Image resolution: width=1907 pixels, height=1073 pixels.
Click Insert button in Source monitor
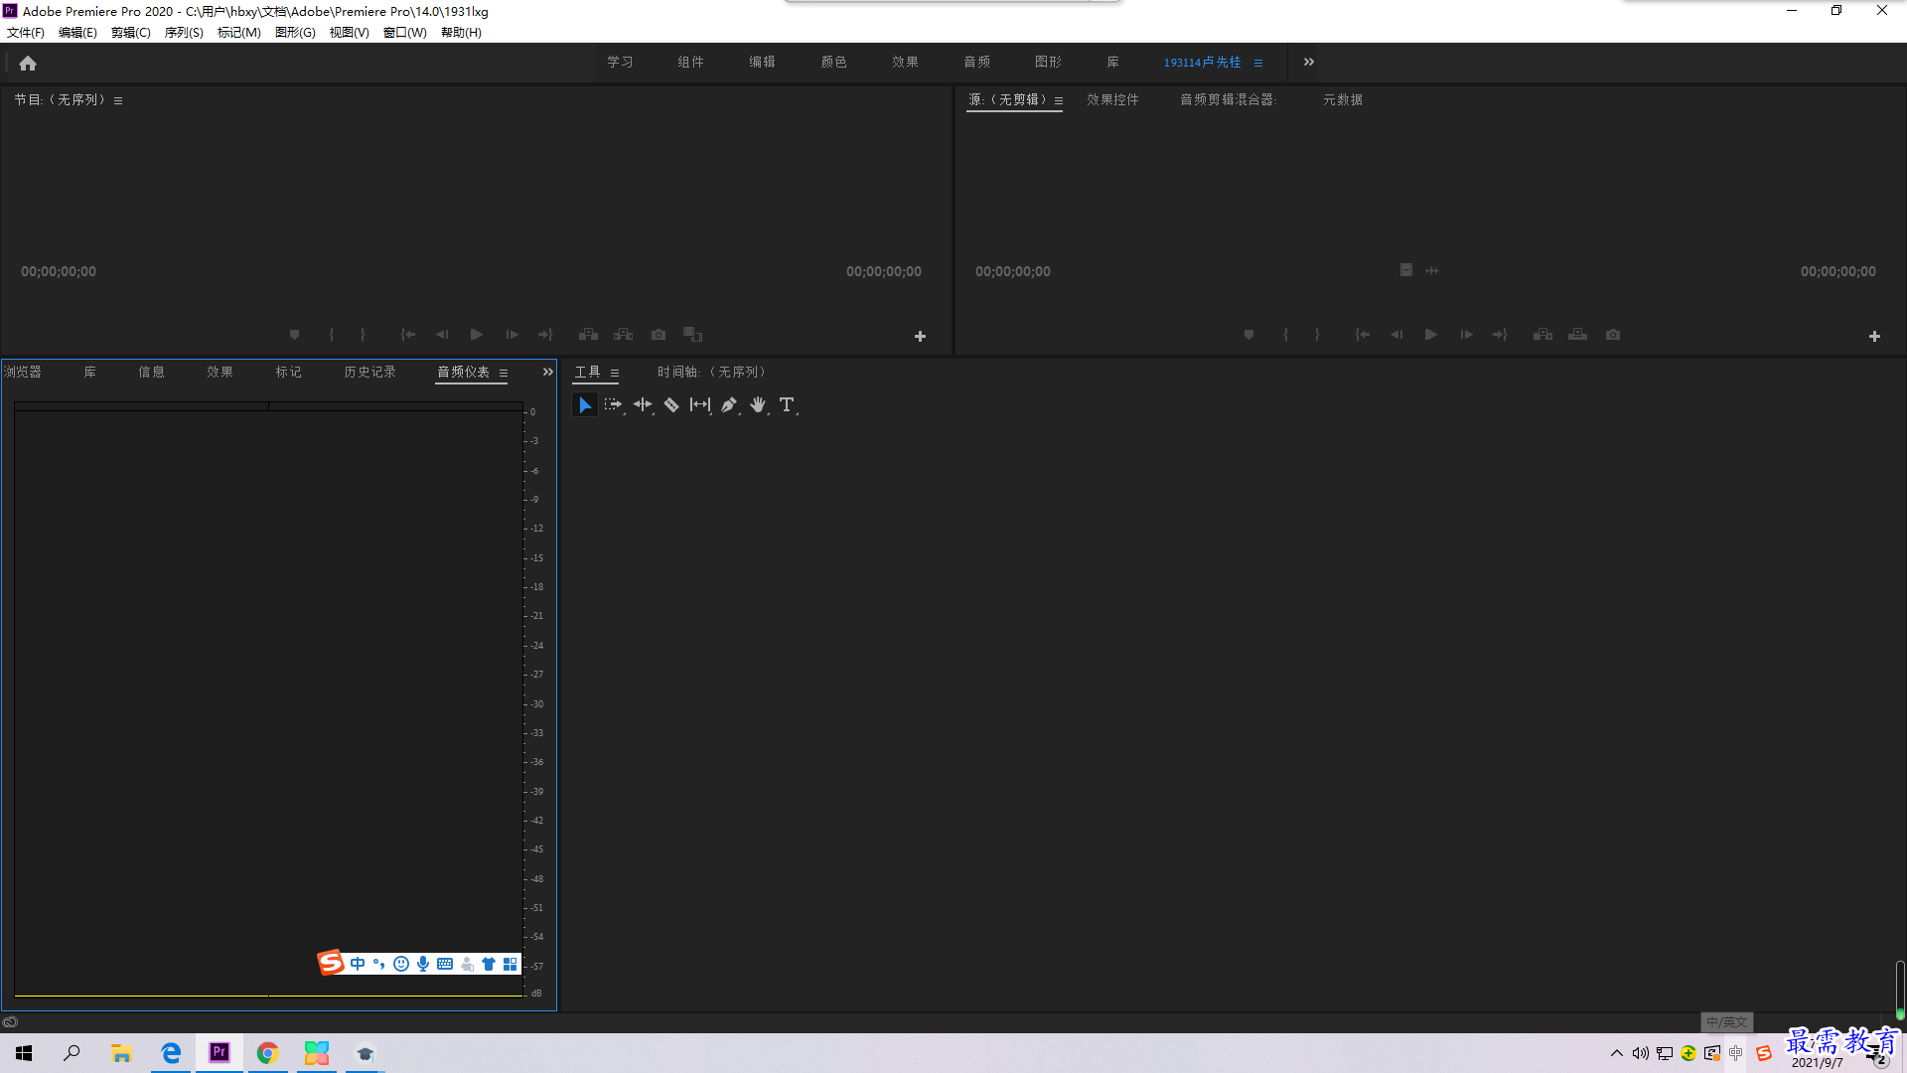pyautogui.click(x=1542, y=335)
